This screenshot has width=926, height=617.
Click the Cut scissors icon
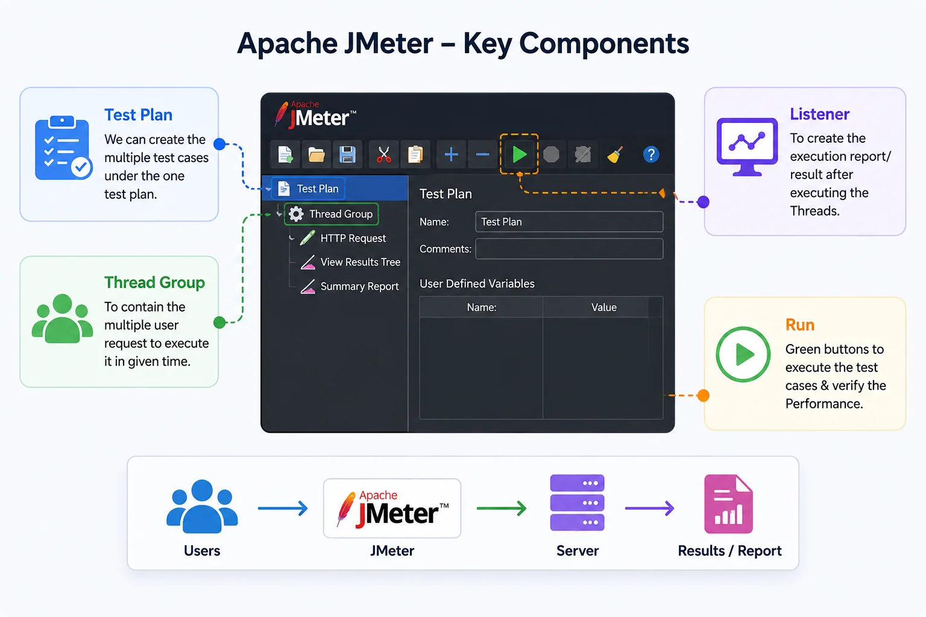tap(384, 155)
